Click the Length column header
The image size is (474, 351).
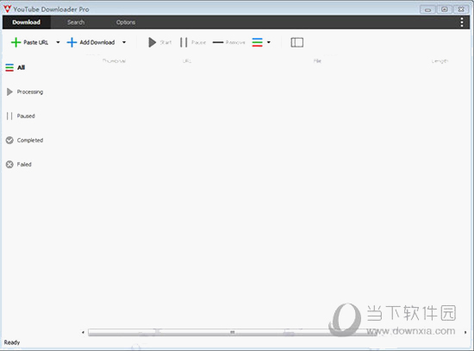(440, 61)
